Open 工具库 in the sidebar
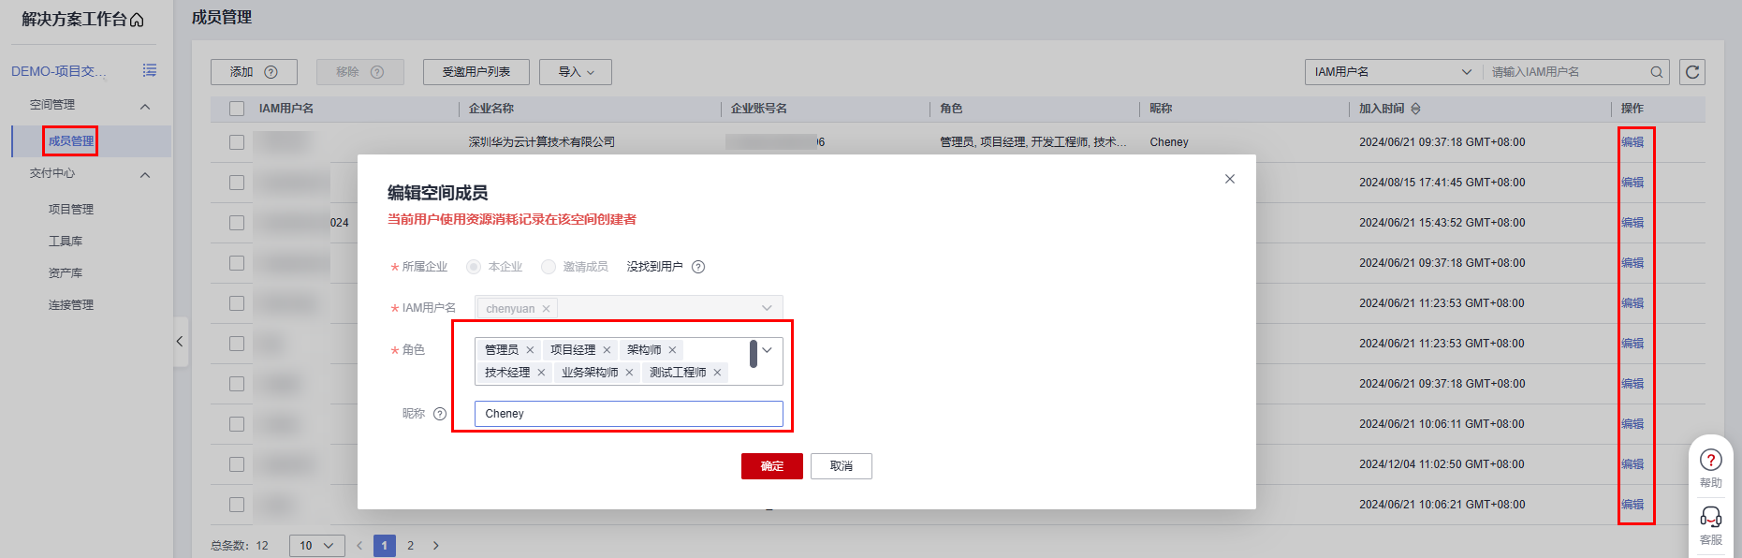The width and height of the screenshot is (1742, 558). point(66,242)
